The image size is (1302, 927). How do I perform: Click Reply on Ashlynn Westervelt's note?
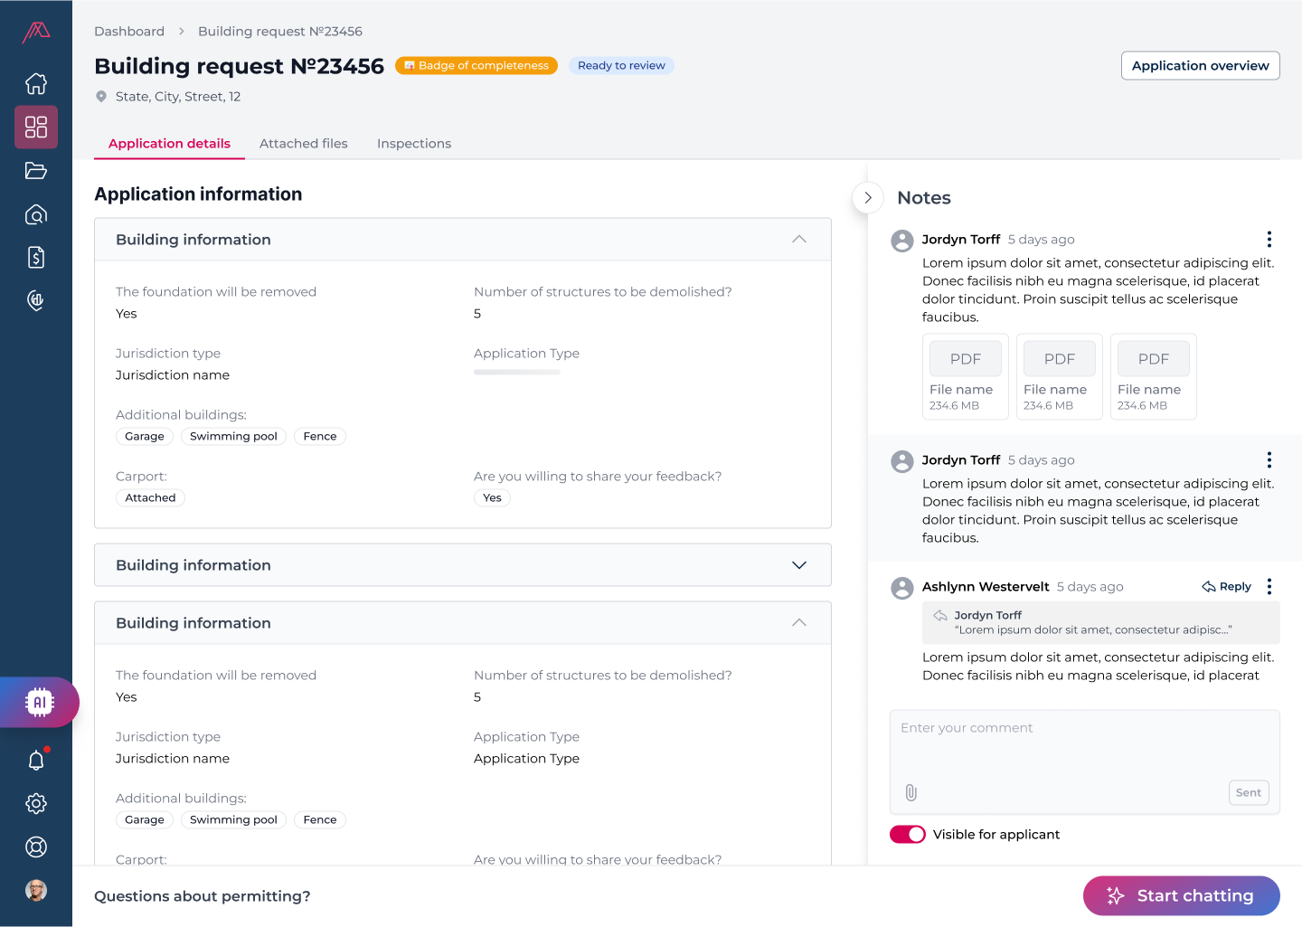(x=1227, y=587)
